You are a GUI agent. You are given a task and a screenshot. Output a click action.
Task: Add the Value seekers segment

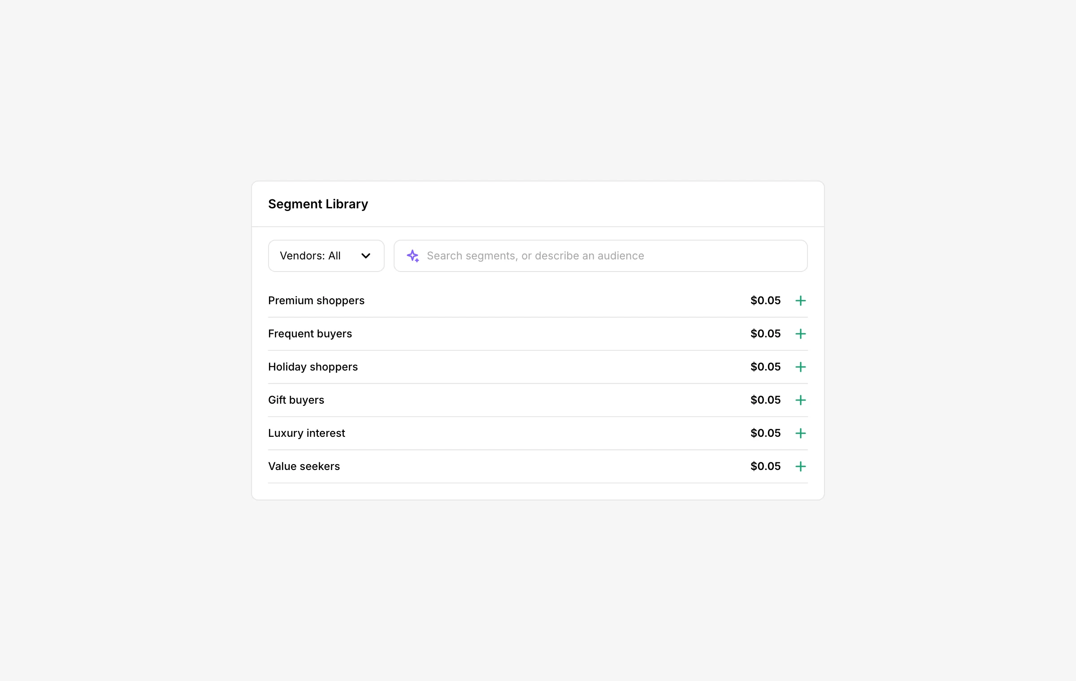(x=800, y=466)
